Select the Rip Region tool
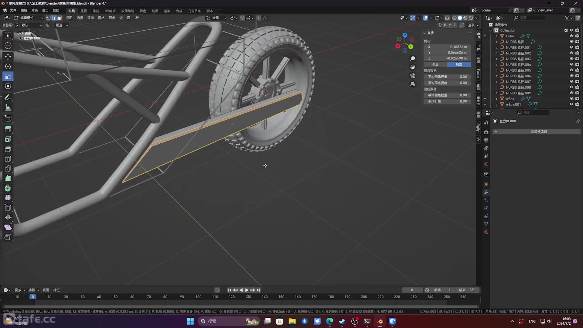 [x=8, y=237]
